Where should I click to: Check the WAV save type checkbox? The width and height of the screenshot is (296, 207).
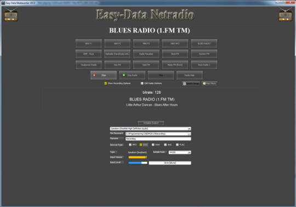[153, 145]
